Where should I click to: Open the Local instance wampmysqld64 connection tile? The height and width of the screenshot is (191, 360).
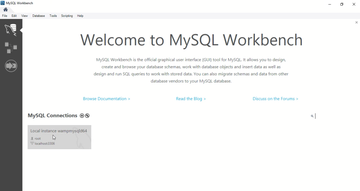pyautogui.click(x=59, y=137)
